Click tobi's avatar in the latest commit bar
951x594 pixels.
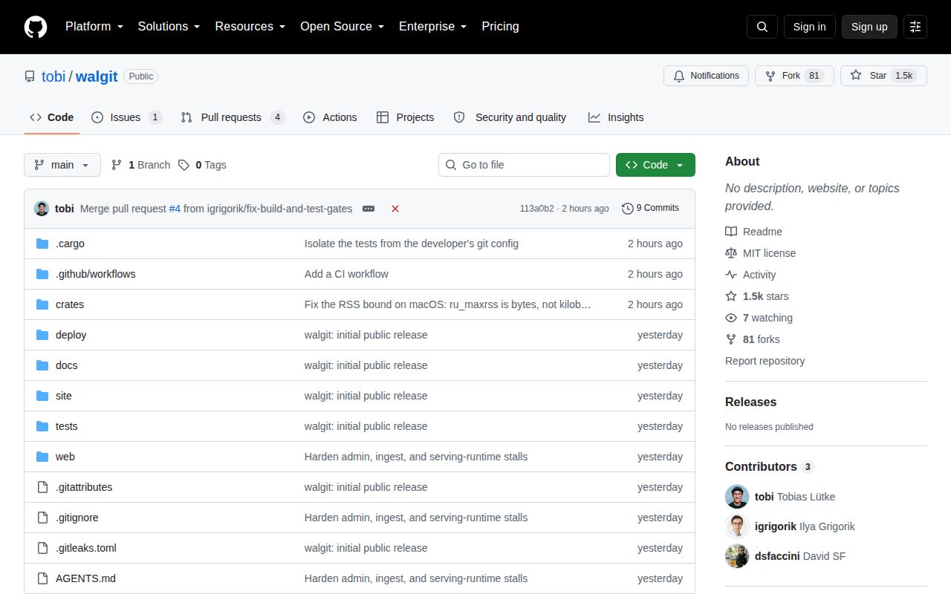(x=42, y=209)
